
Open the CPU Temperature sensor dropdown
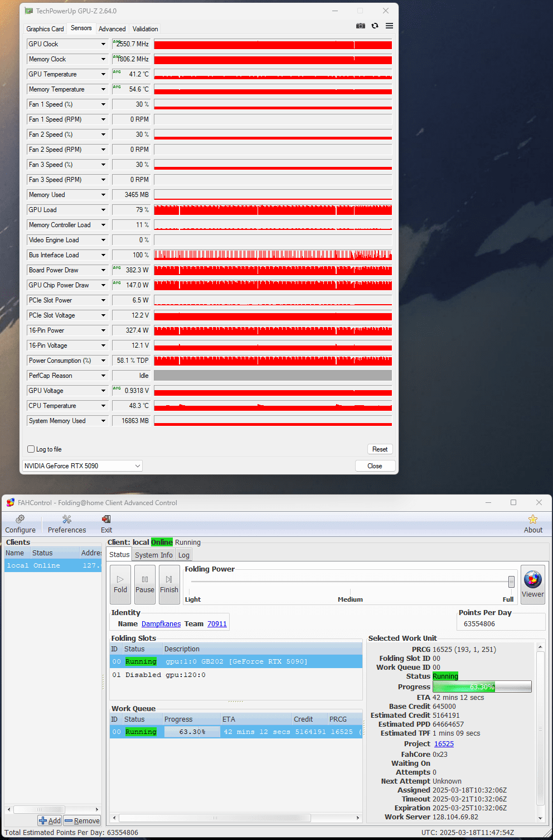tap(103, 406)
